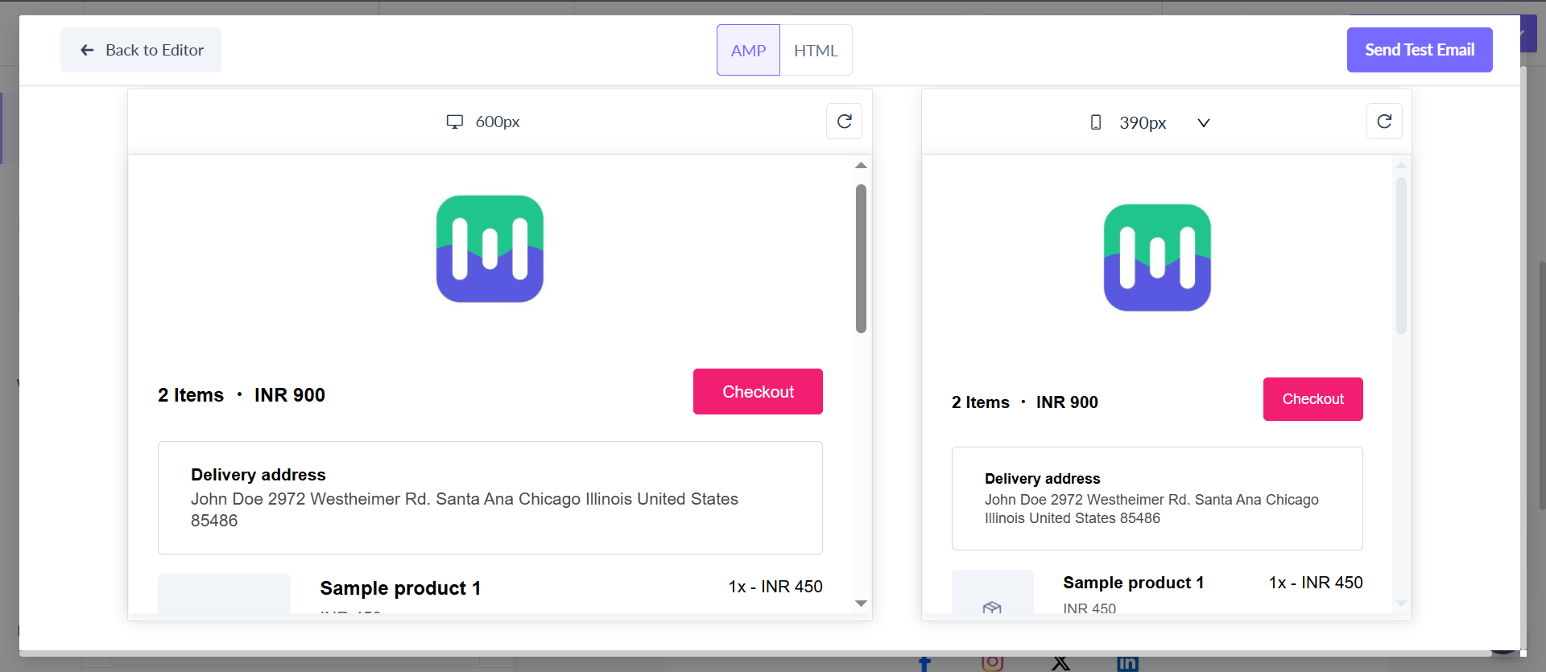This screenshot has height=672, width=1546.
Task: Click '1x - INR 450' in desktop preview
Action: tap(775, 587)
